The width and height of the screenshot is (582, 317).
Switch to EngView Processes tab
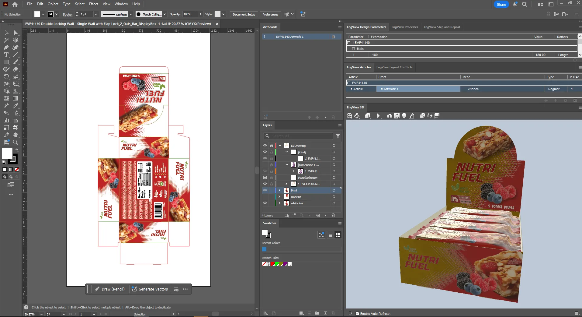tap(405, 27)
